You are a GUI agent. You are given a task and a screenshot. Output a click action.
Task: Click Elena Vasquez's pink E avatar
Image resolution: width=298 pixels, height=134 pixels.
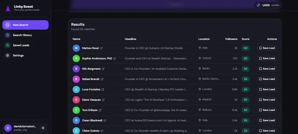point(76,100)
